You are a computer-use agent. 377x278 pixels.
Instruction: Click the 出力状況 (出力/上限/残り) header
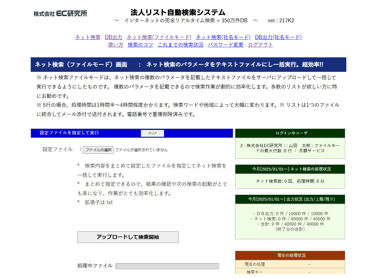coord(290,199)
